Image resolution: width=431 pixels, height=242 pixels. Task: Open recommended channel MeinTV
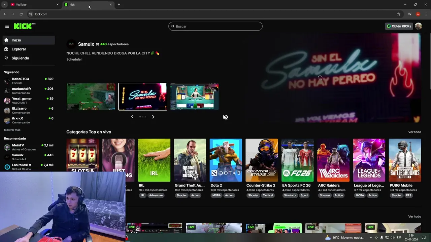click(29, 147)
